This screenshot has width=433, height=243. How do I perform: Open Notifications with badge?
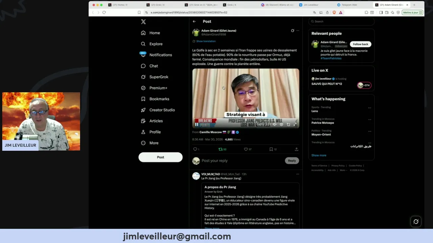pos(156,55)
